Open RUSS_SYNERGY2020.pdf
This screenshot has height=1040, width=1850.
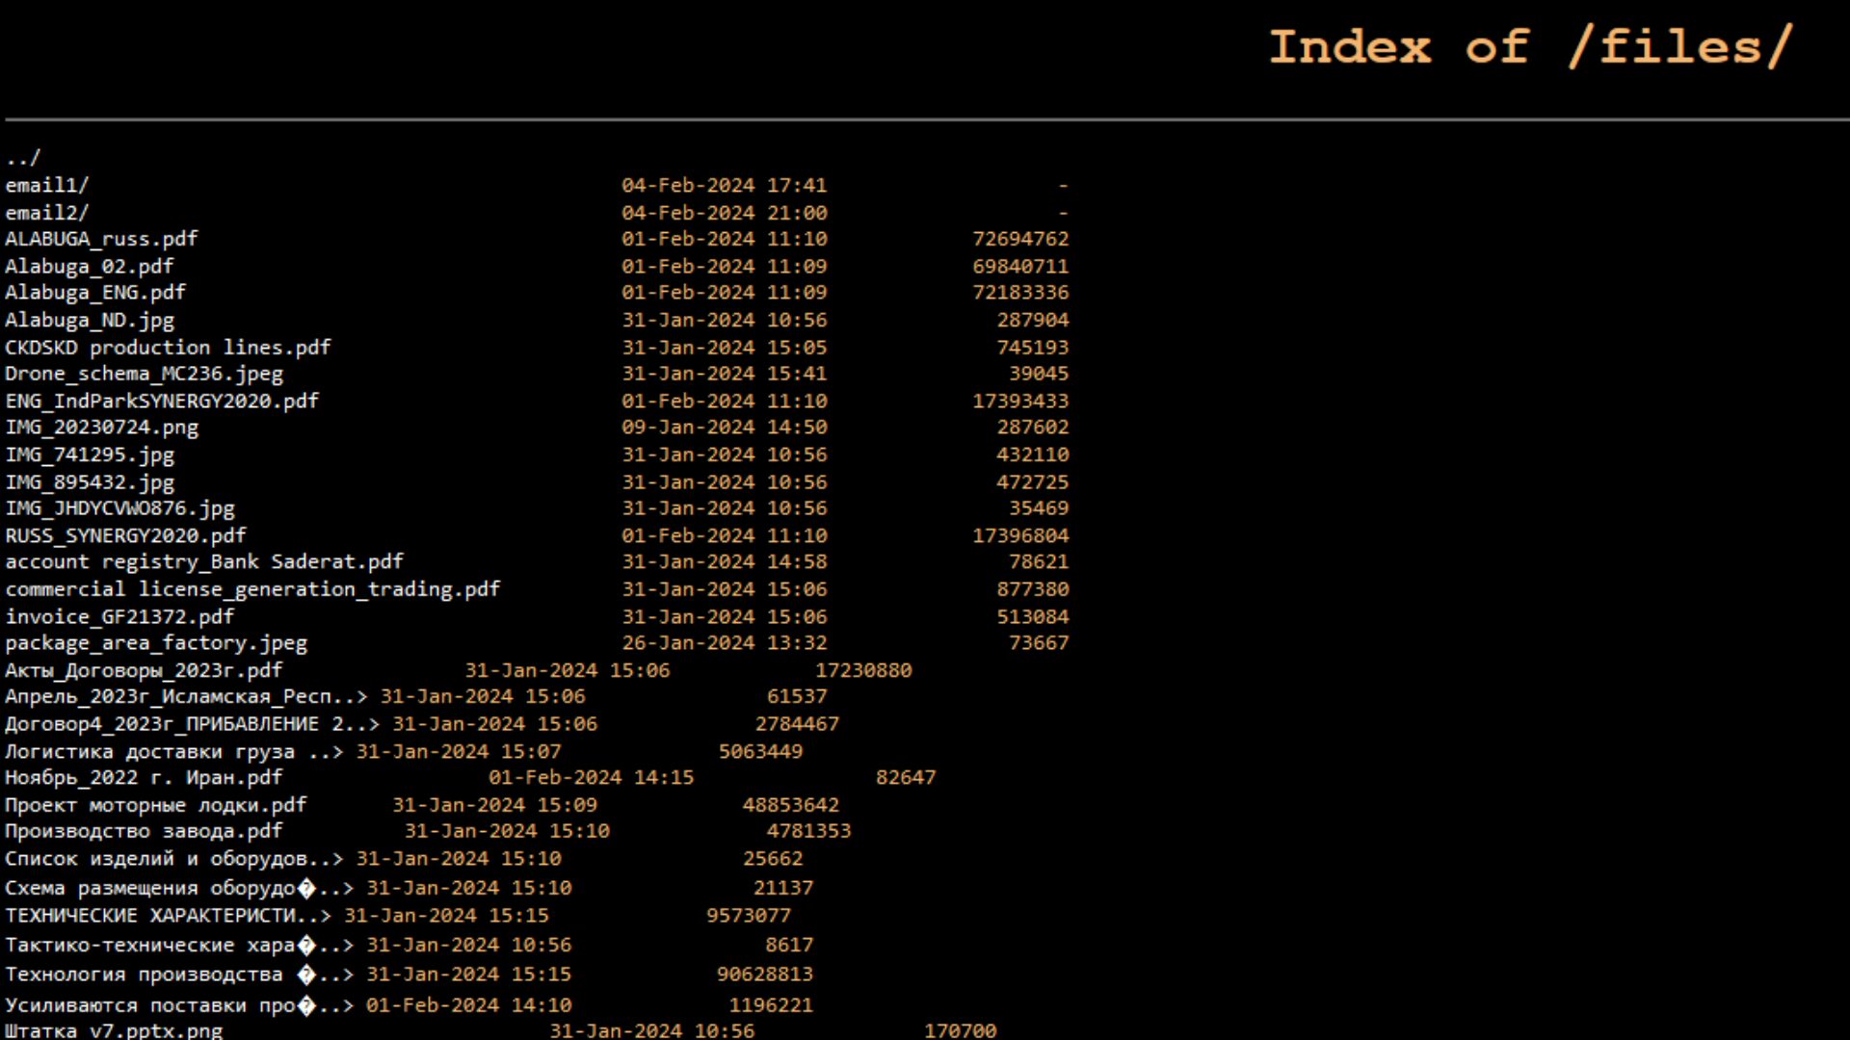125,535
